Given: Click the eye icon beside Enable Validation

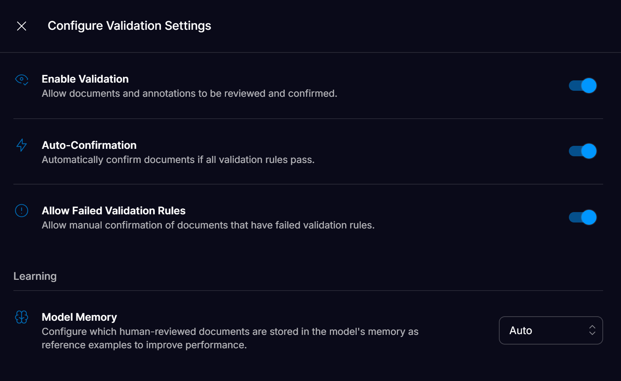Looking at the screenshot, I should pos(22,80).
